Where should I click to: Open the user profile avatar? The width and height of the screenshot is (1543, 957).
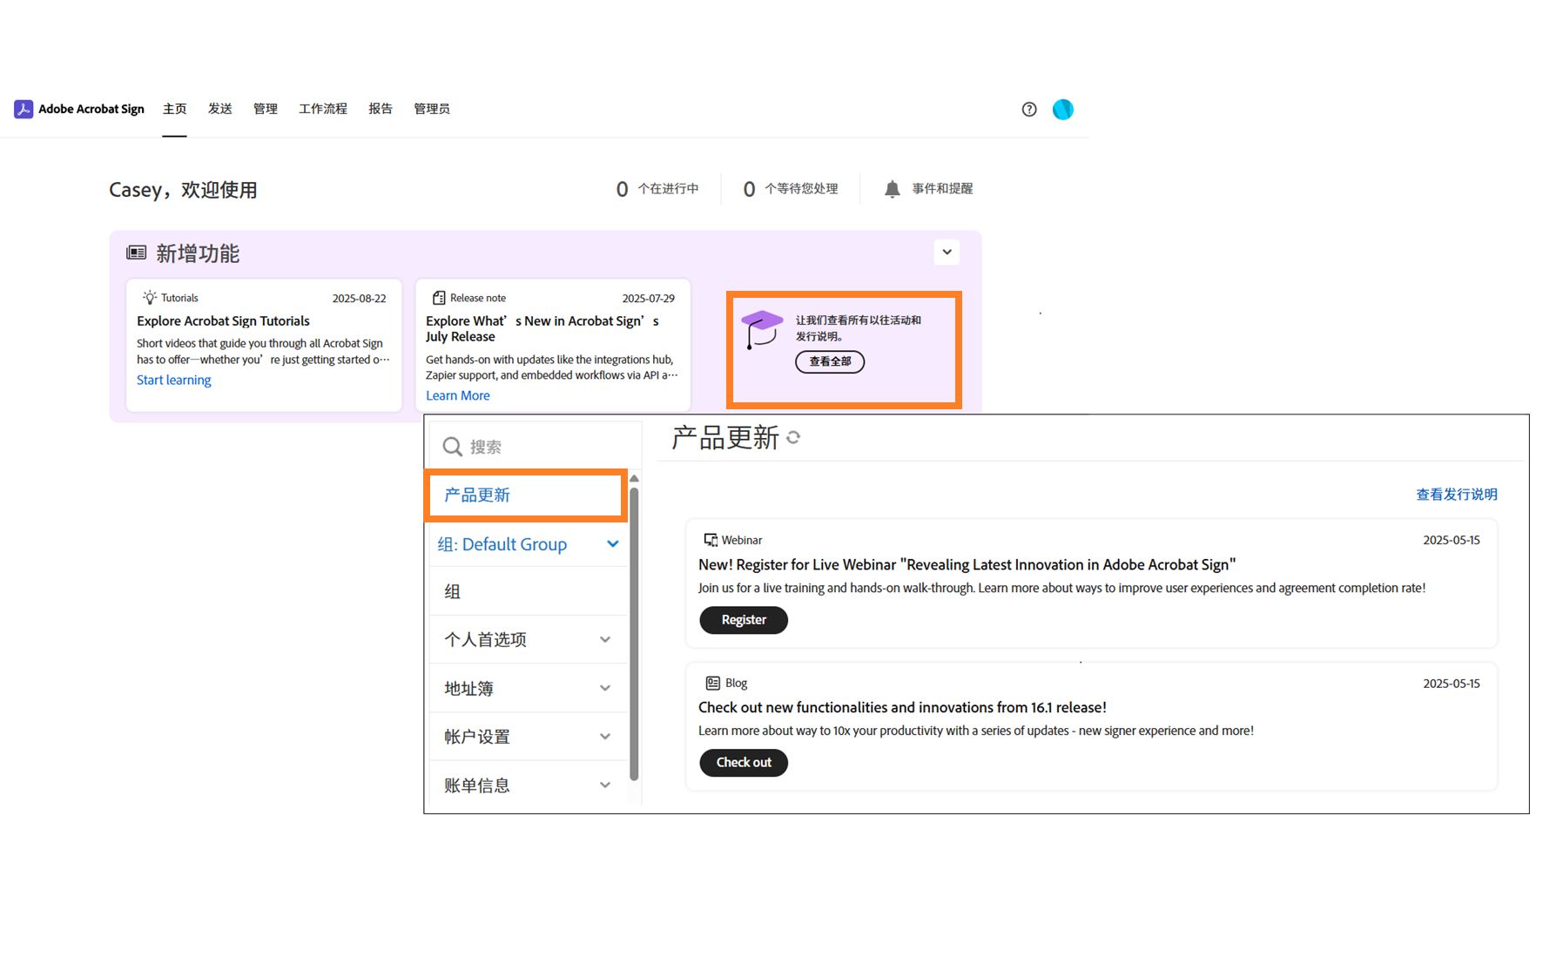(x=1062, y=109)
